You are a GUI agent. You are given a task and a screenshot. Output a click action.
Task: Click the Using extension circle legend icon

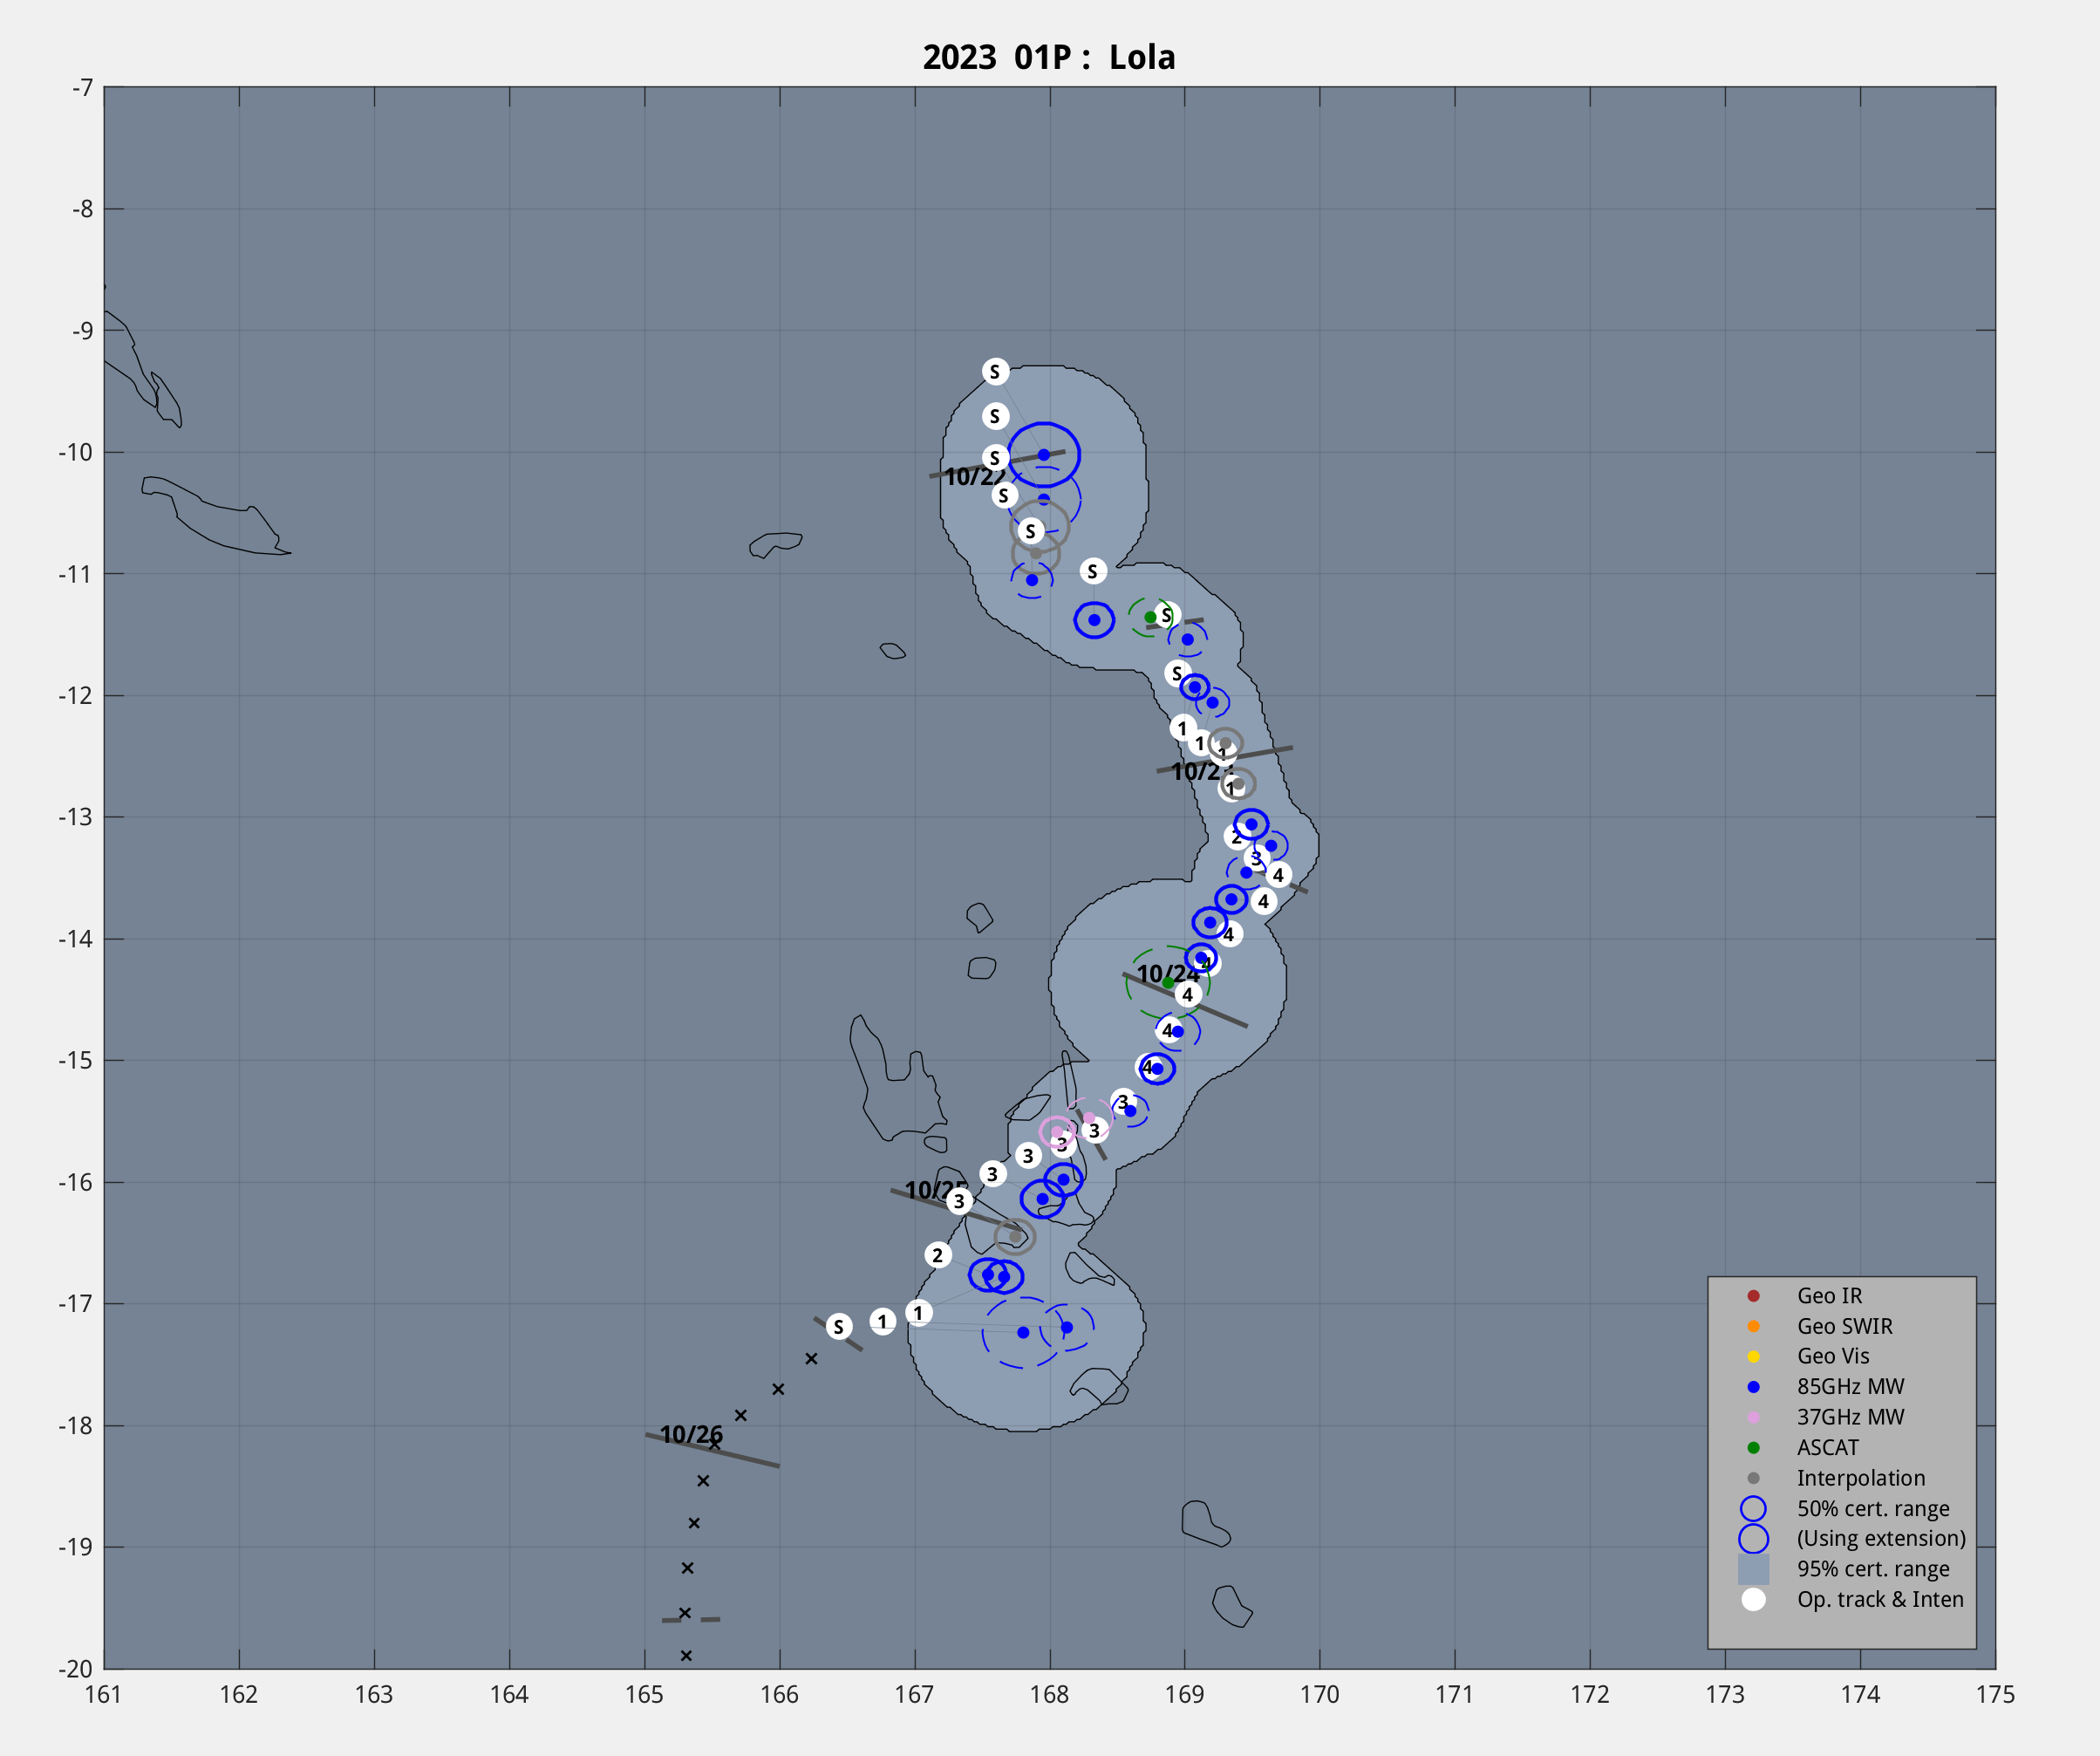(1753, 1539)
